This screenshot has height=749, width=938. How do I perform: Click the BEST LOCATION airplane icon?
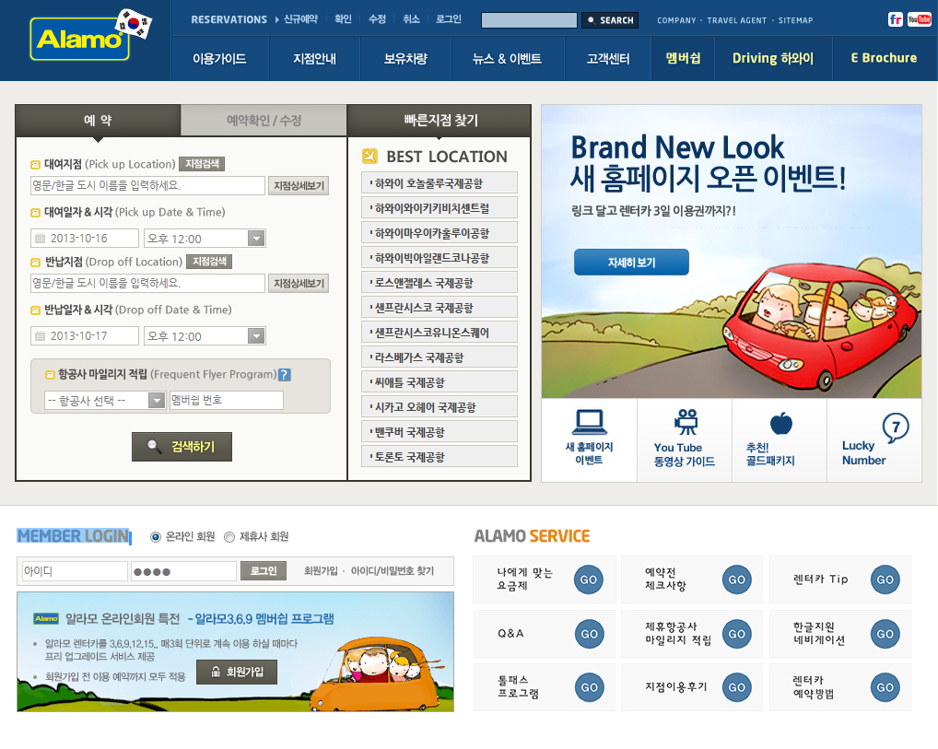coord(369,156)
